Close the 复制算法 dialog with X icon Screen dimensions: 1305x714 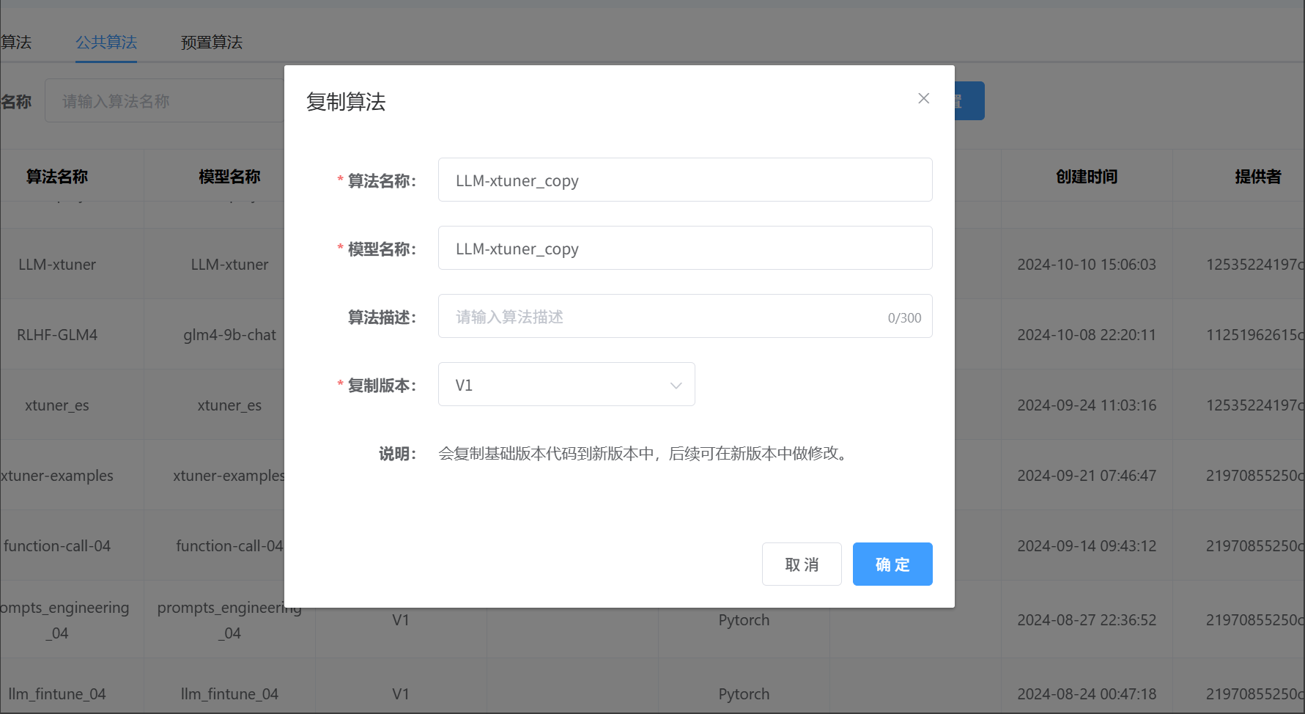coord(923,98)
